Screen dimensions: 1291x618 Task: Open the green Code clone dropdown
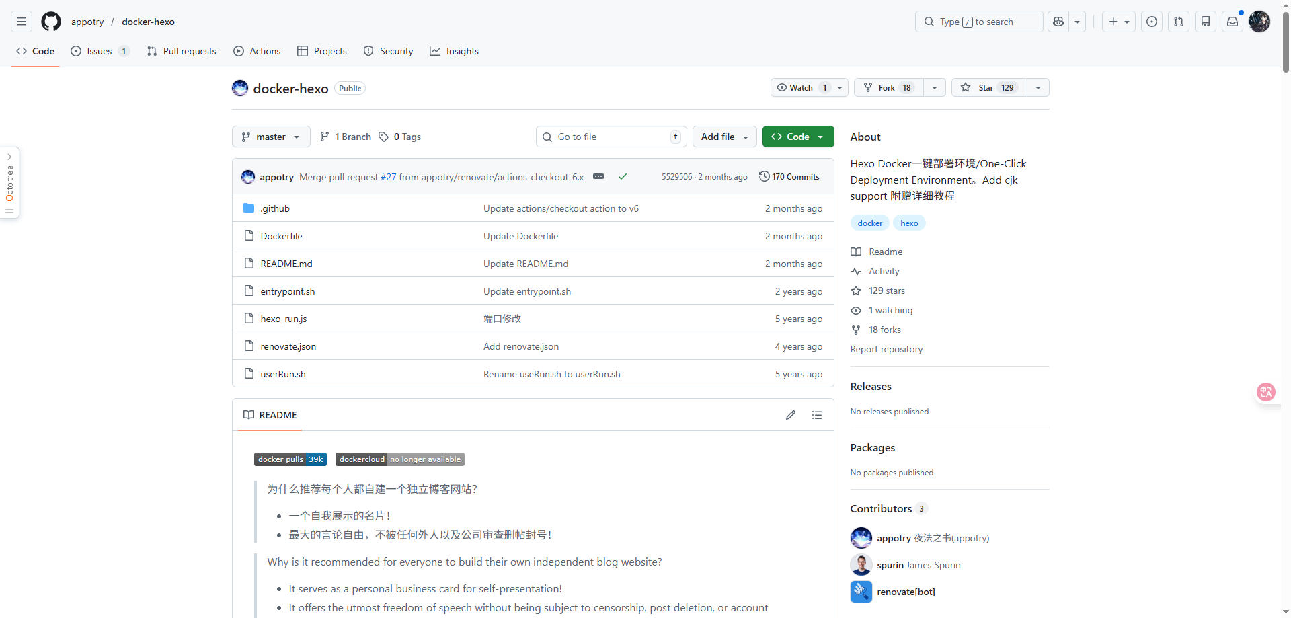click(798, 137)
